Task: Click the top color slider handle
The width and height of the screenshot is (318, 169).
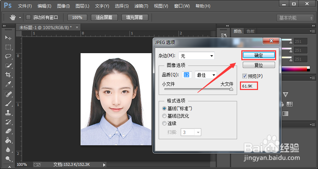Action: pos(291,42)
